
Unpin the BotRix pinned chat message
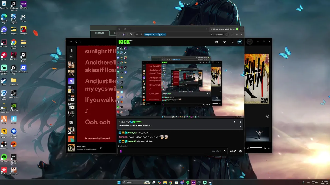[x=235, y=122]
